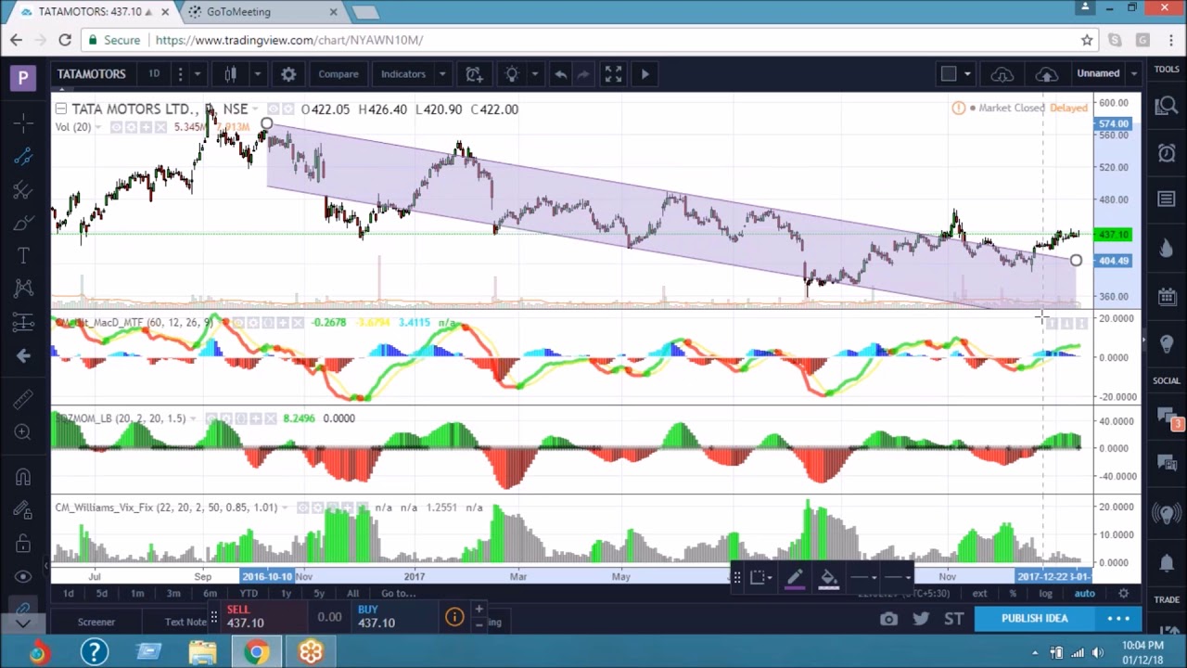Save chart layout to cloud

1046,74
